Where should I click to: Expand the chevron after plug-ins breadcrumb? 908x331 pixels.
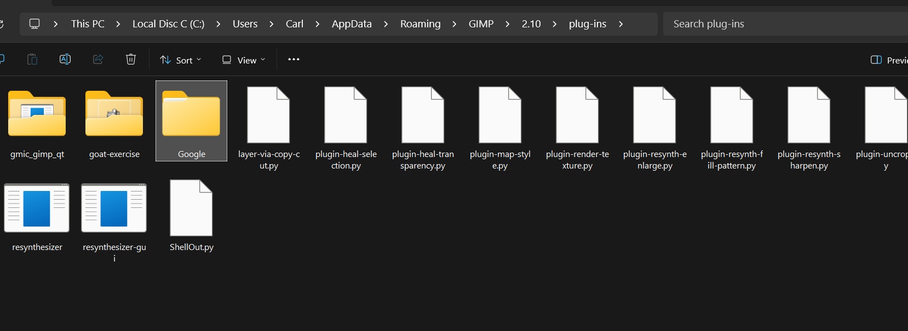tap(620, 24)
